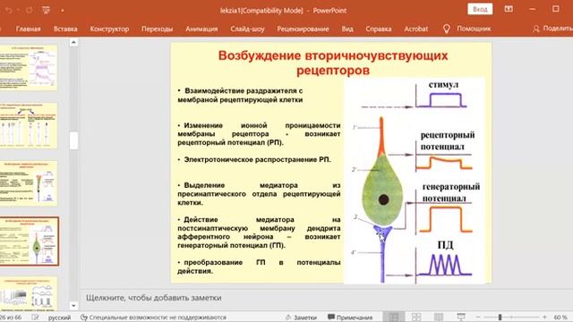This screenshot has width=573, height=322.
Task: Click the zoom slider handle
Action: tap(500, 318)
